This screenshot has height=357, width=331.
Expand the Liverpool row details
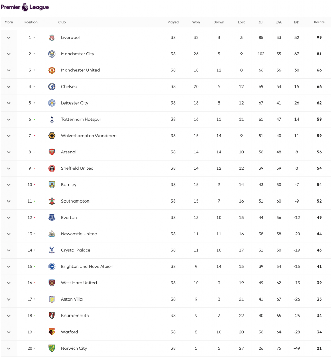(9, 38)
